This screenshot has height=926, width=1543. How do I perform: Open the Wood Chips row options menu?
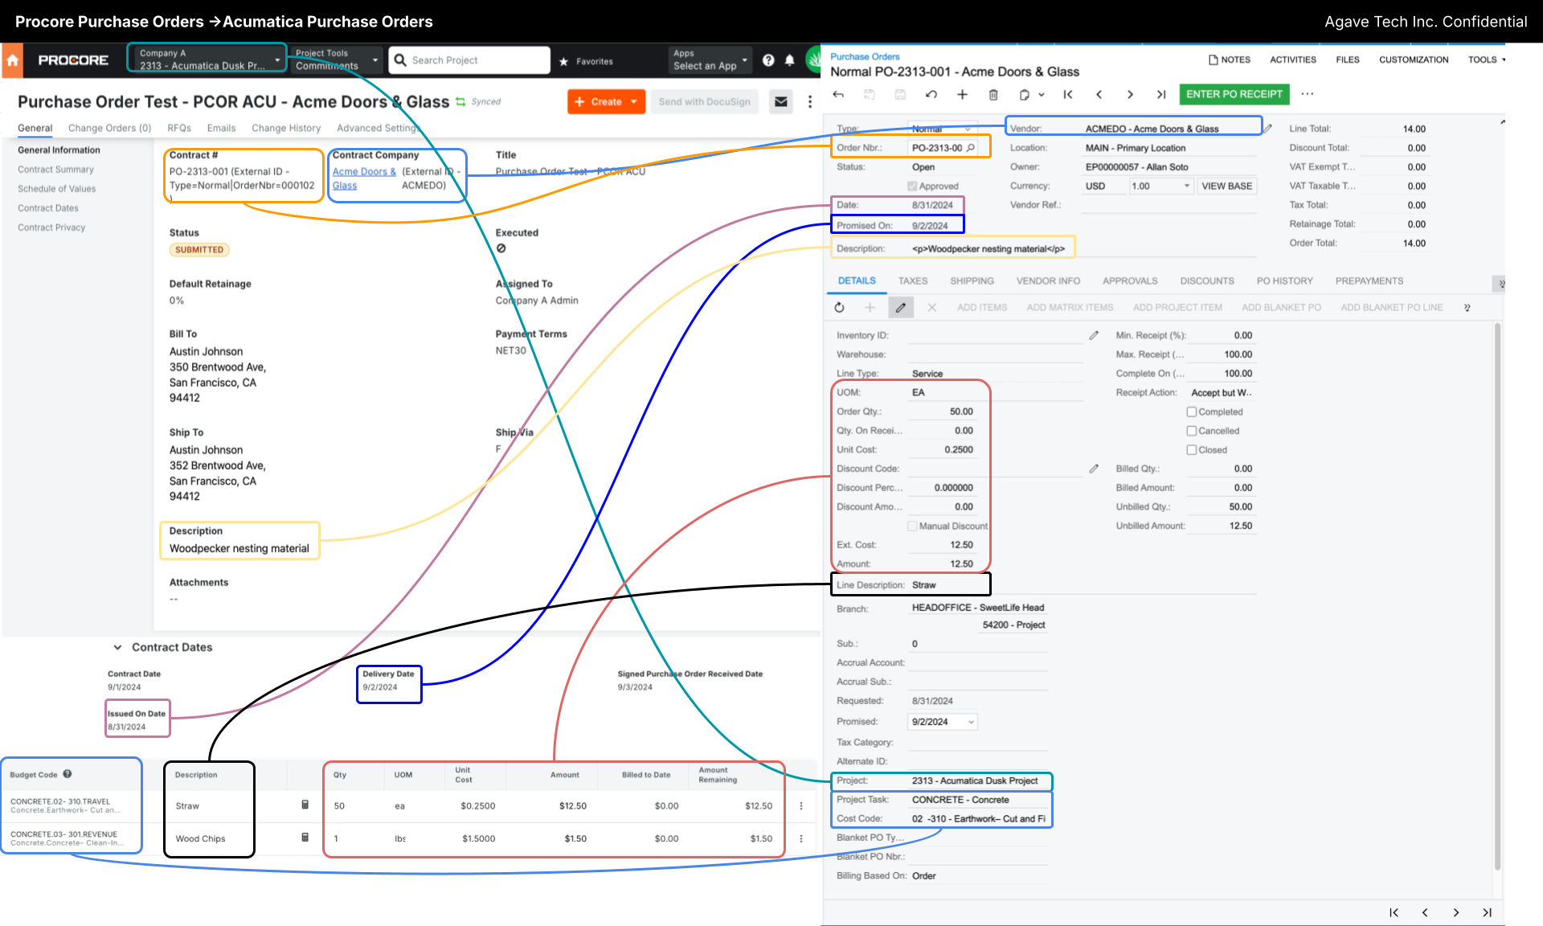801,838
